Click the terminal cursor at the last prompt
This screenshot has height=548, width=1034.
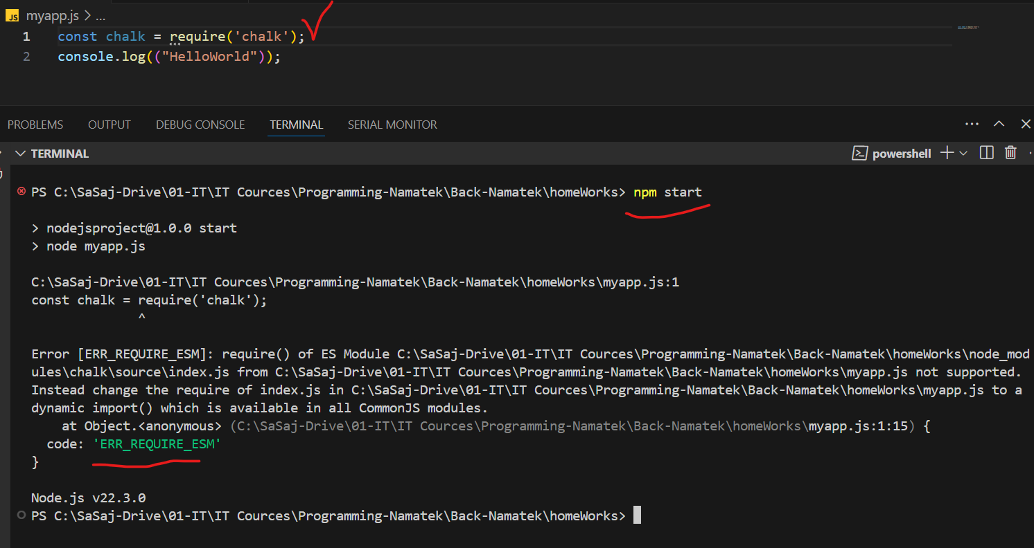637,515
